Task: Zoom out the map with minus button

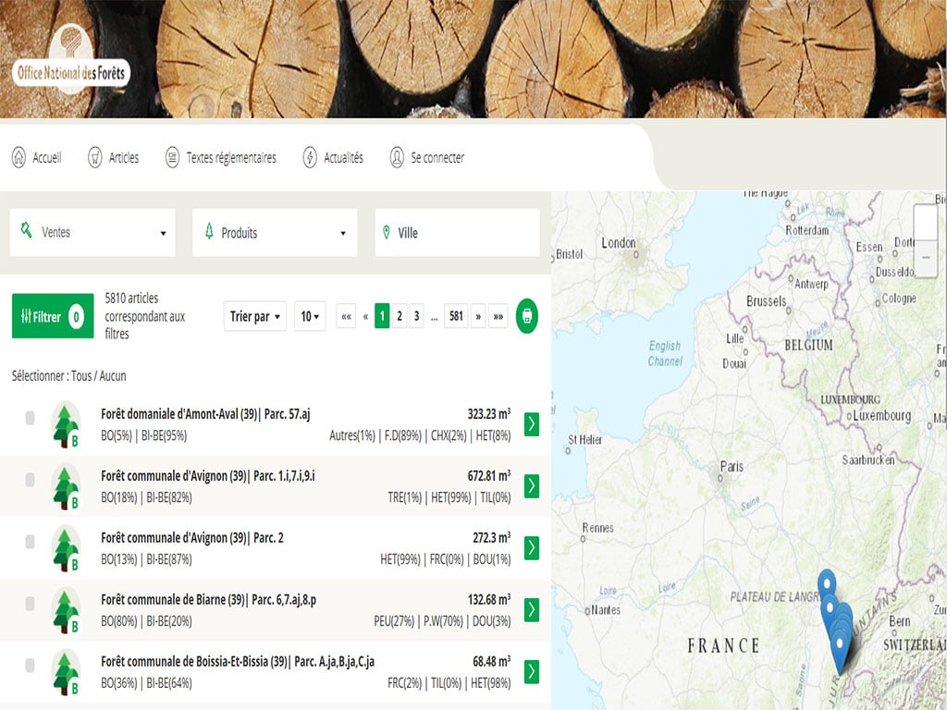Action: point(925,258)
